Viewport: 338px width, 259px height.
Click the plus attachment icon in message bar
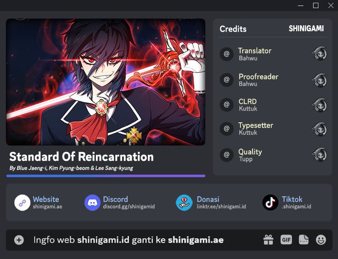[x=19, y=240]
